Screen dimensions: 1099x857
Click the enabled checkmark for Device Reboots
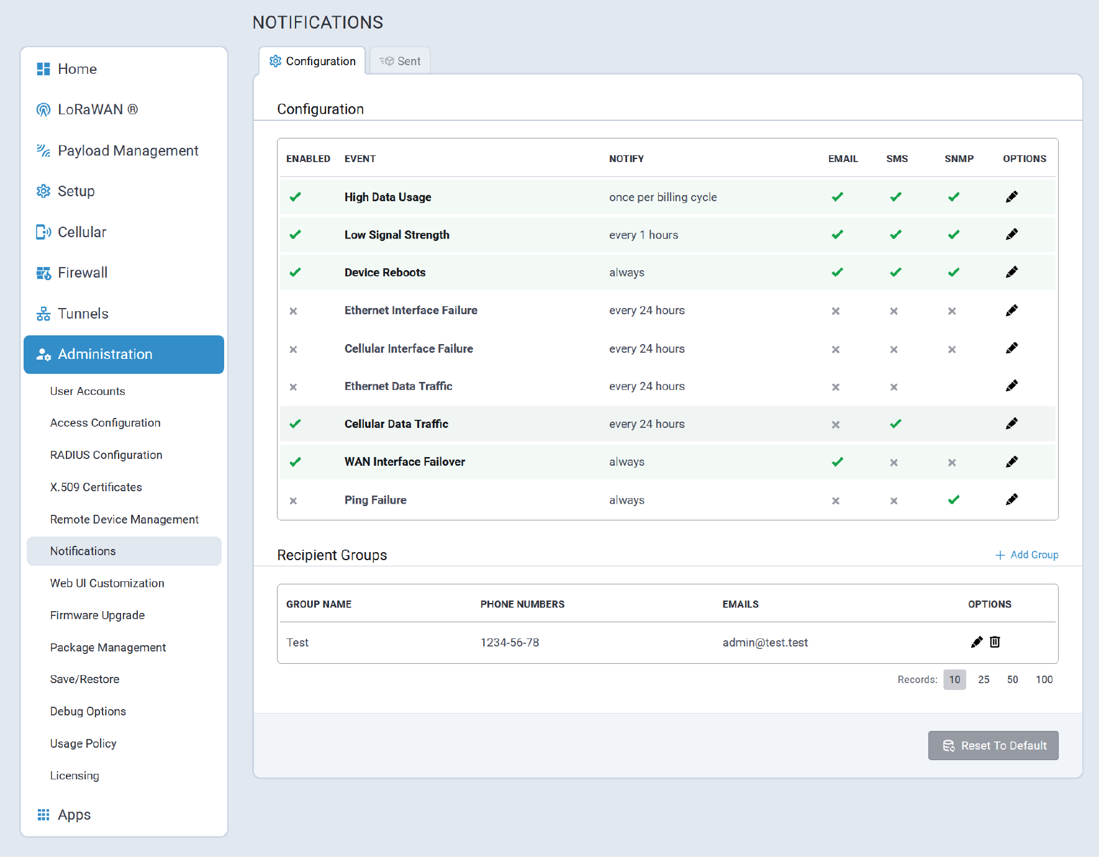click(295, 272)
